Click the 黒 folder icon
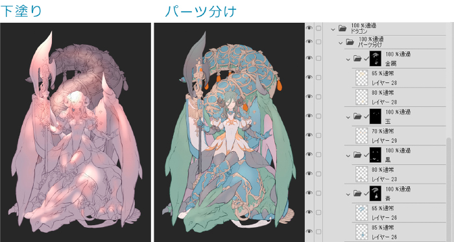Image resolution: width=454 pixels, height=242 pixels. pos(357,156)
